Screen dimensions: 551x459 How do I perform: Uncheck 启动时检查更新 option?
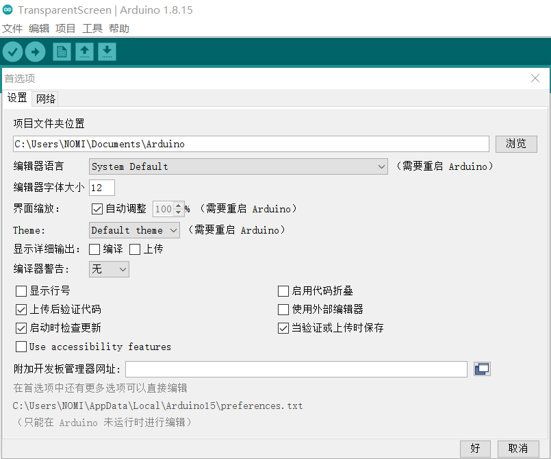point(21,328)
